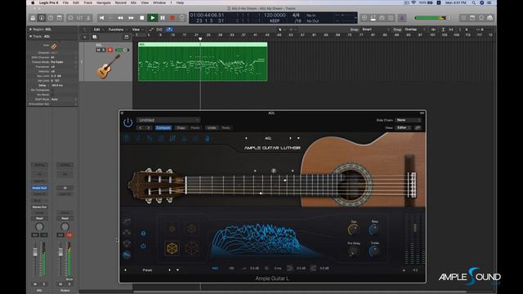Click the guitar track icon in track header
523x294 pixels.
[x=108, y=67]
